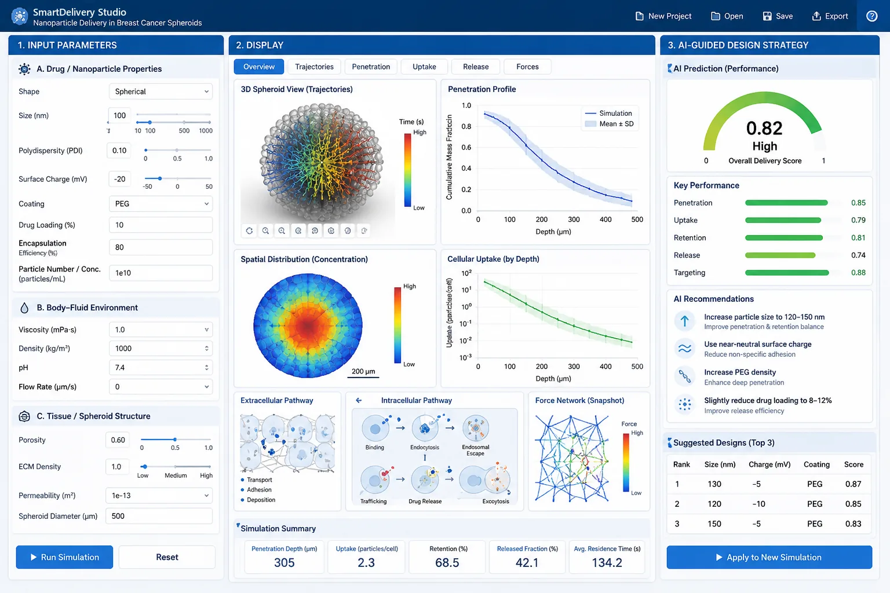
Task: Click the droplet icon beside Body–Fluid Environment
Action: click(x=24, y=308)
